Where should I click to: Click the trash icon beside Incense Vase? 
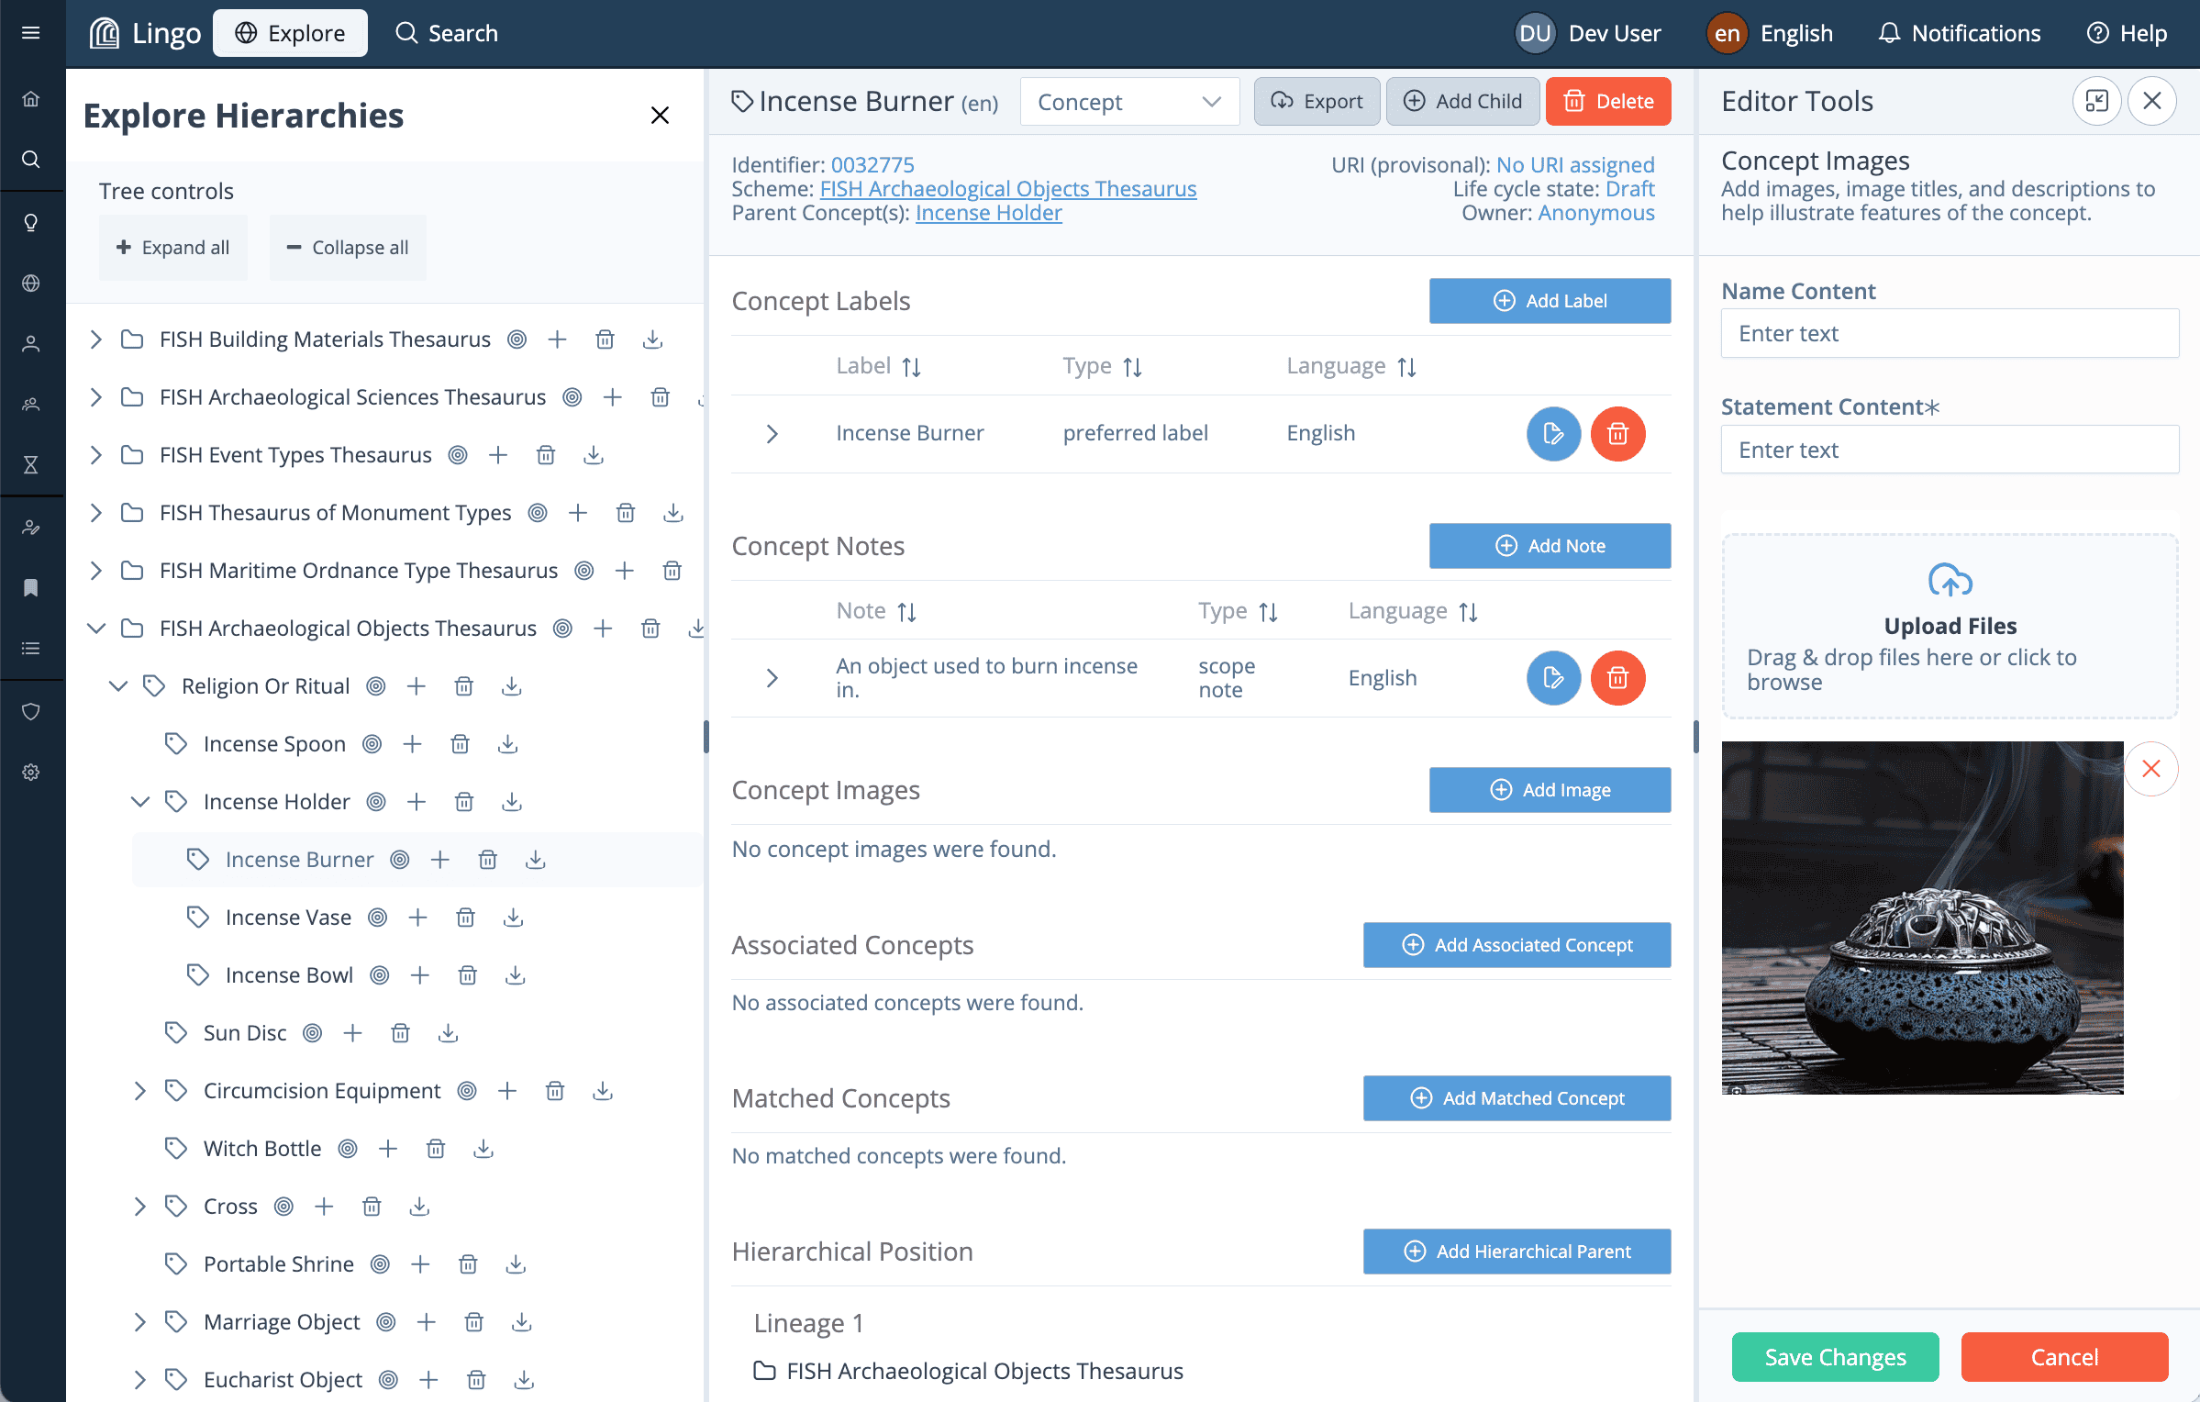pyautogui.click(x=466, y=918)
